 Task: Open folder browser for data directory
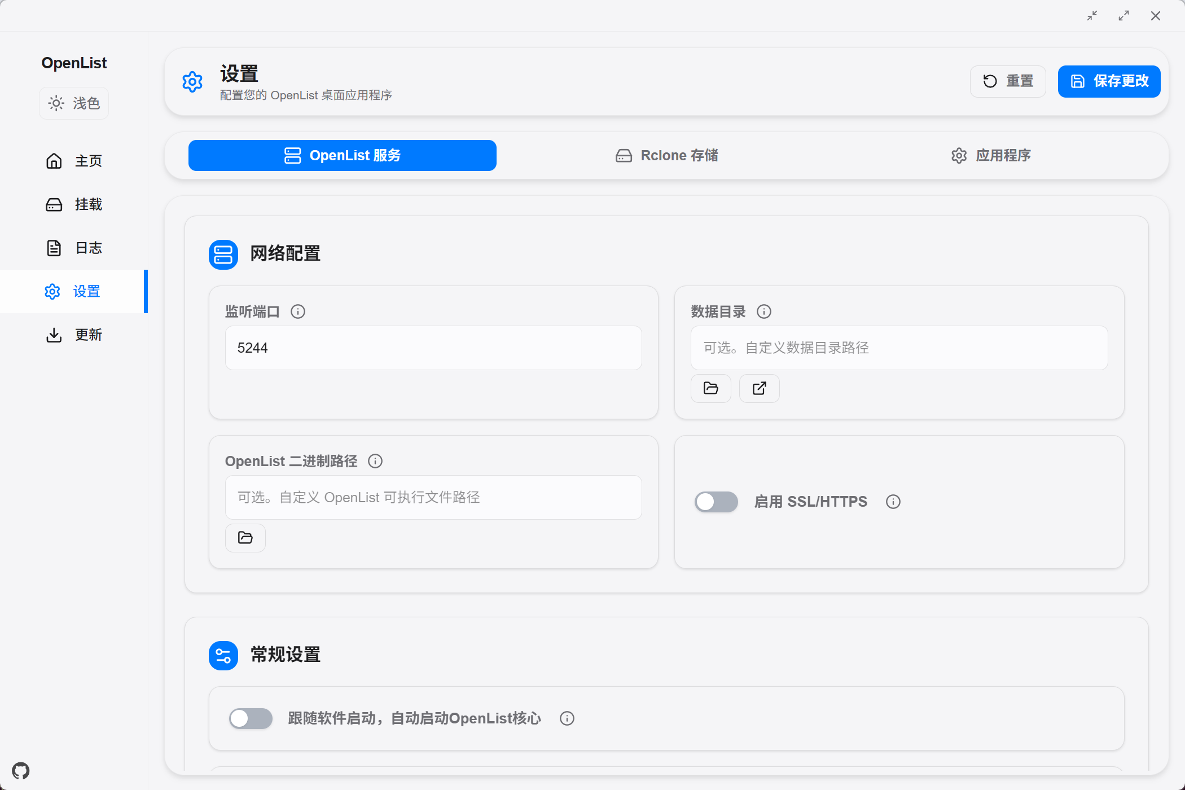710,388
